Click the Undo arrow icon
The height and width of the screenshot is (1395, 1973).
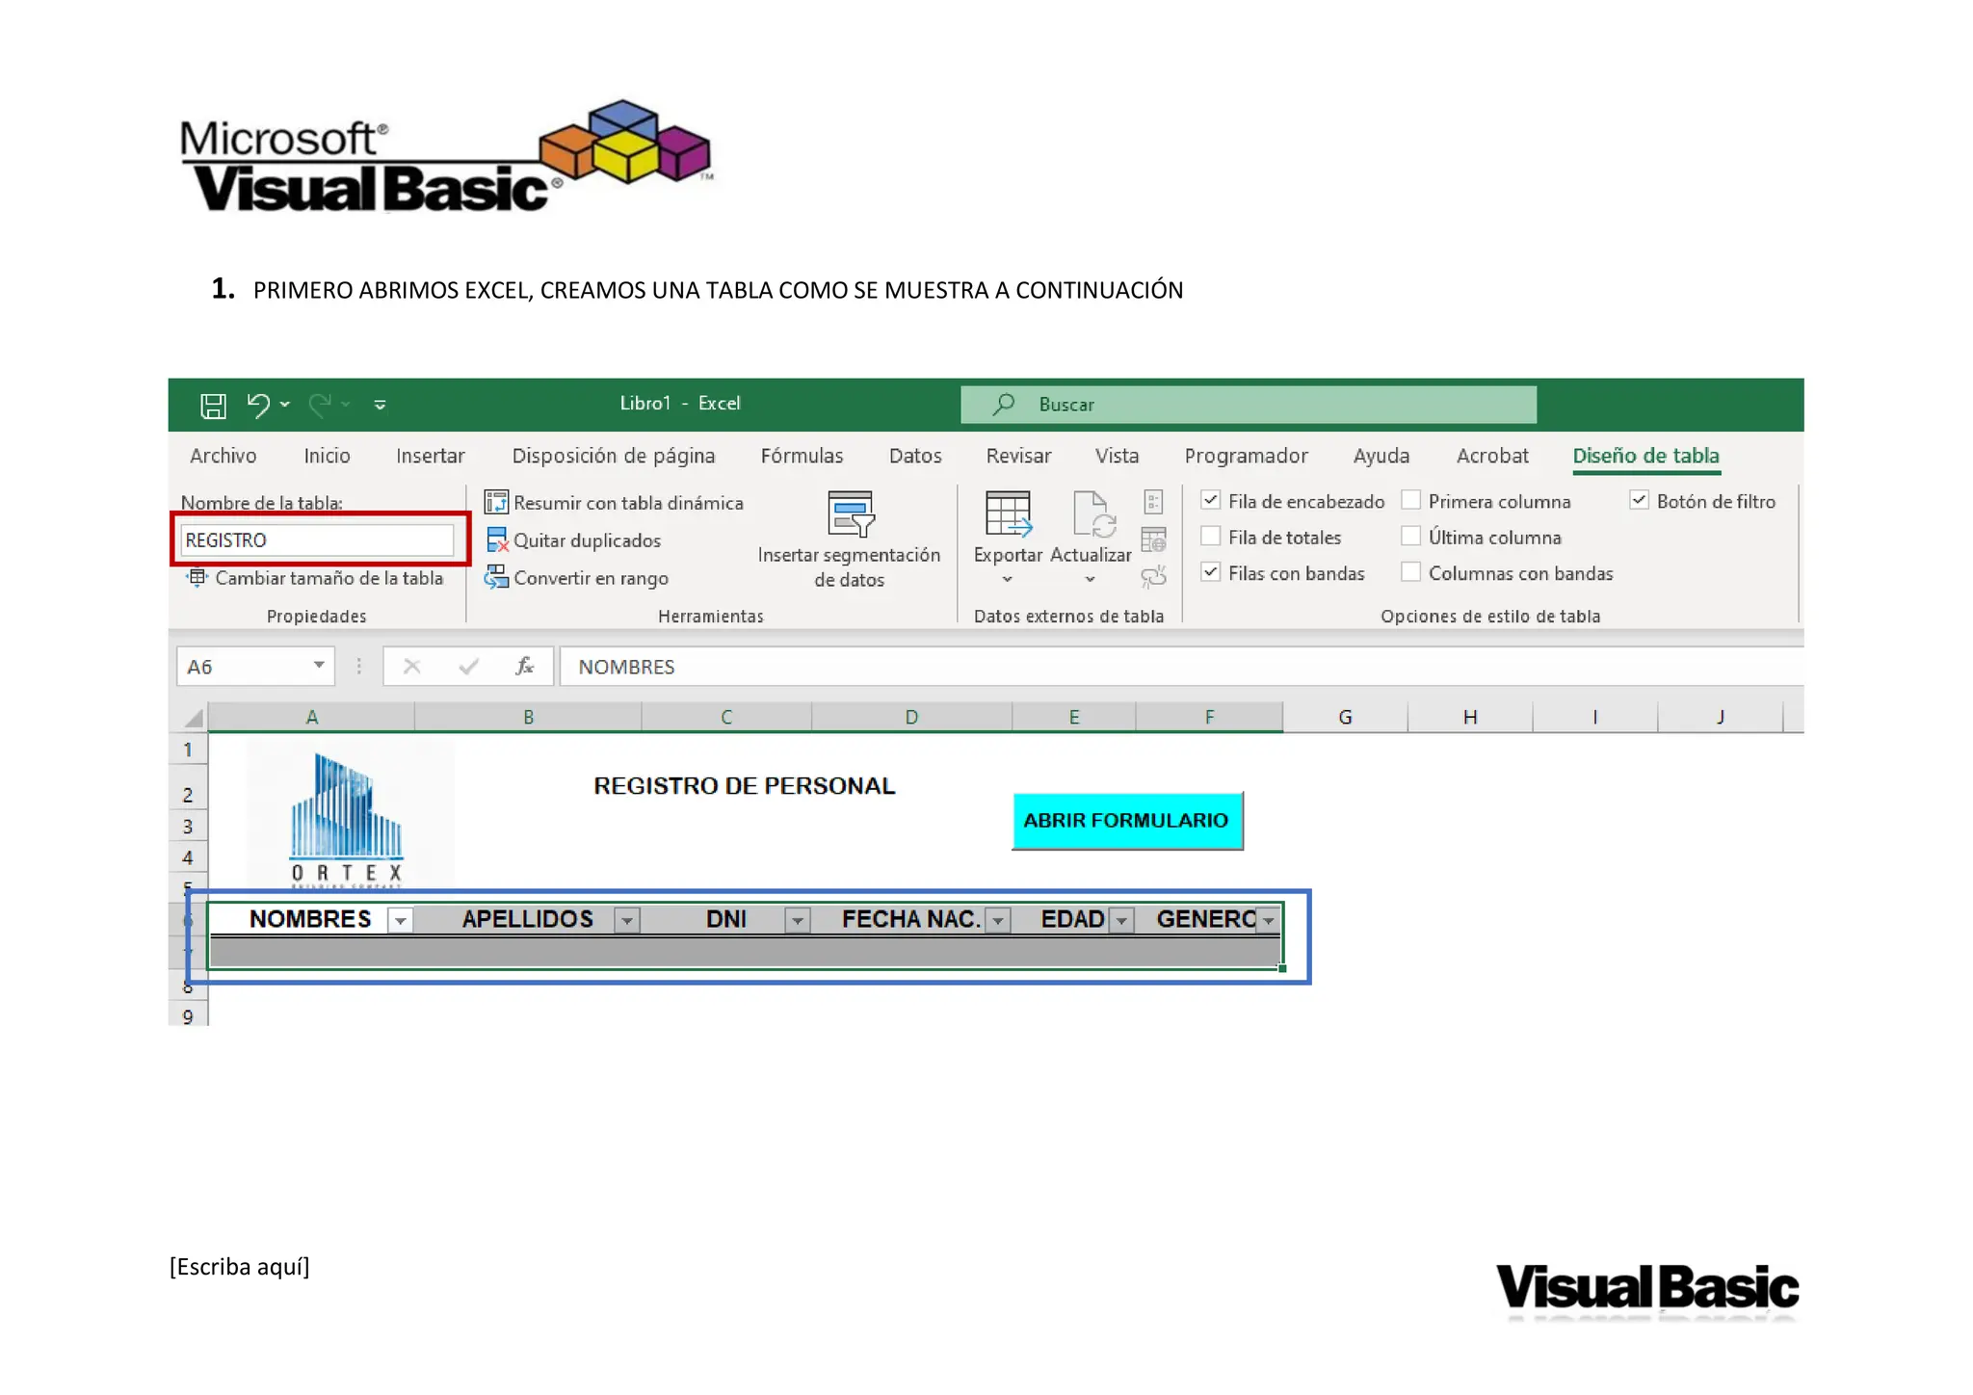tap(257, 405)
